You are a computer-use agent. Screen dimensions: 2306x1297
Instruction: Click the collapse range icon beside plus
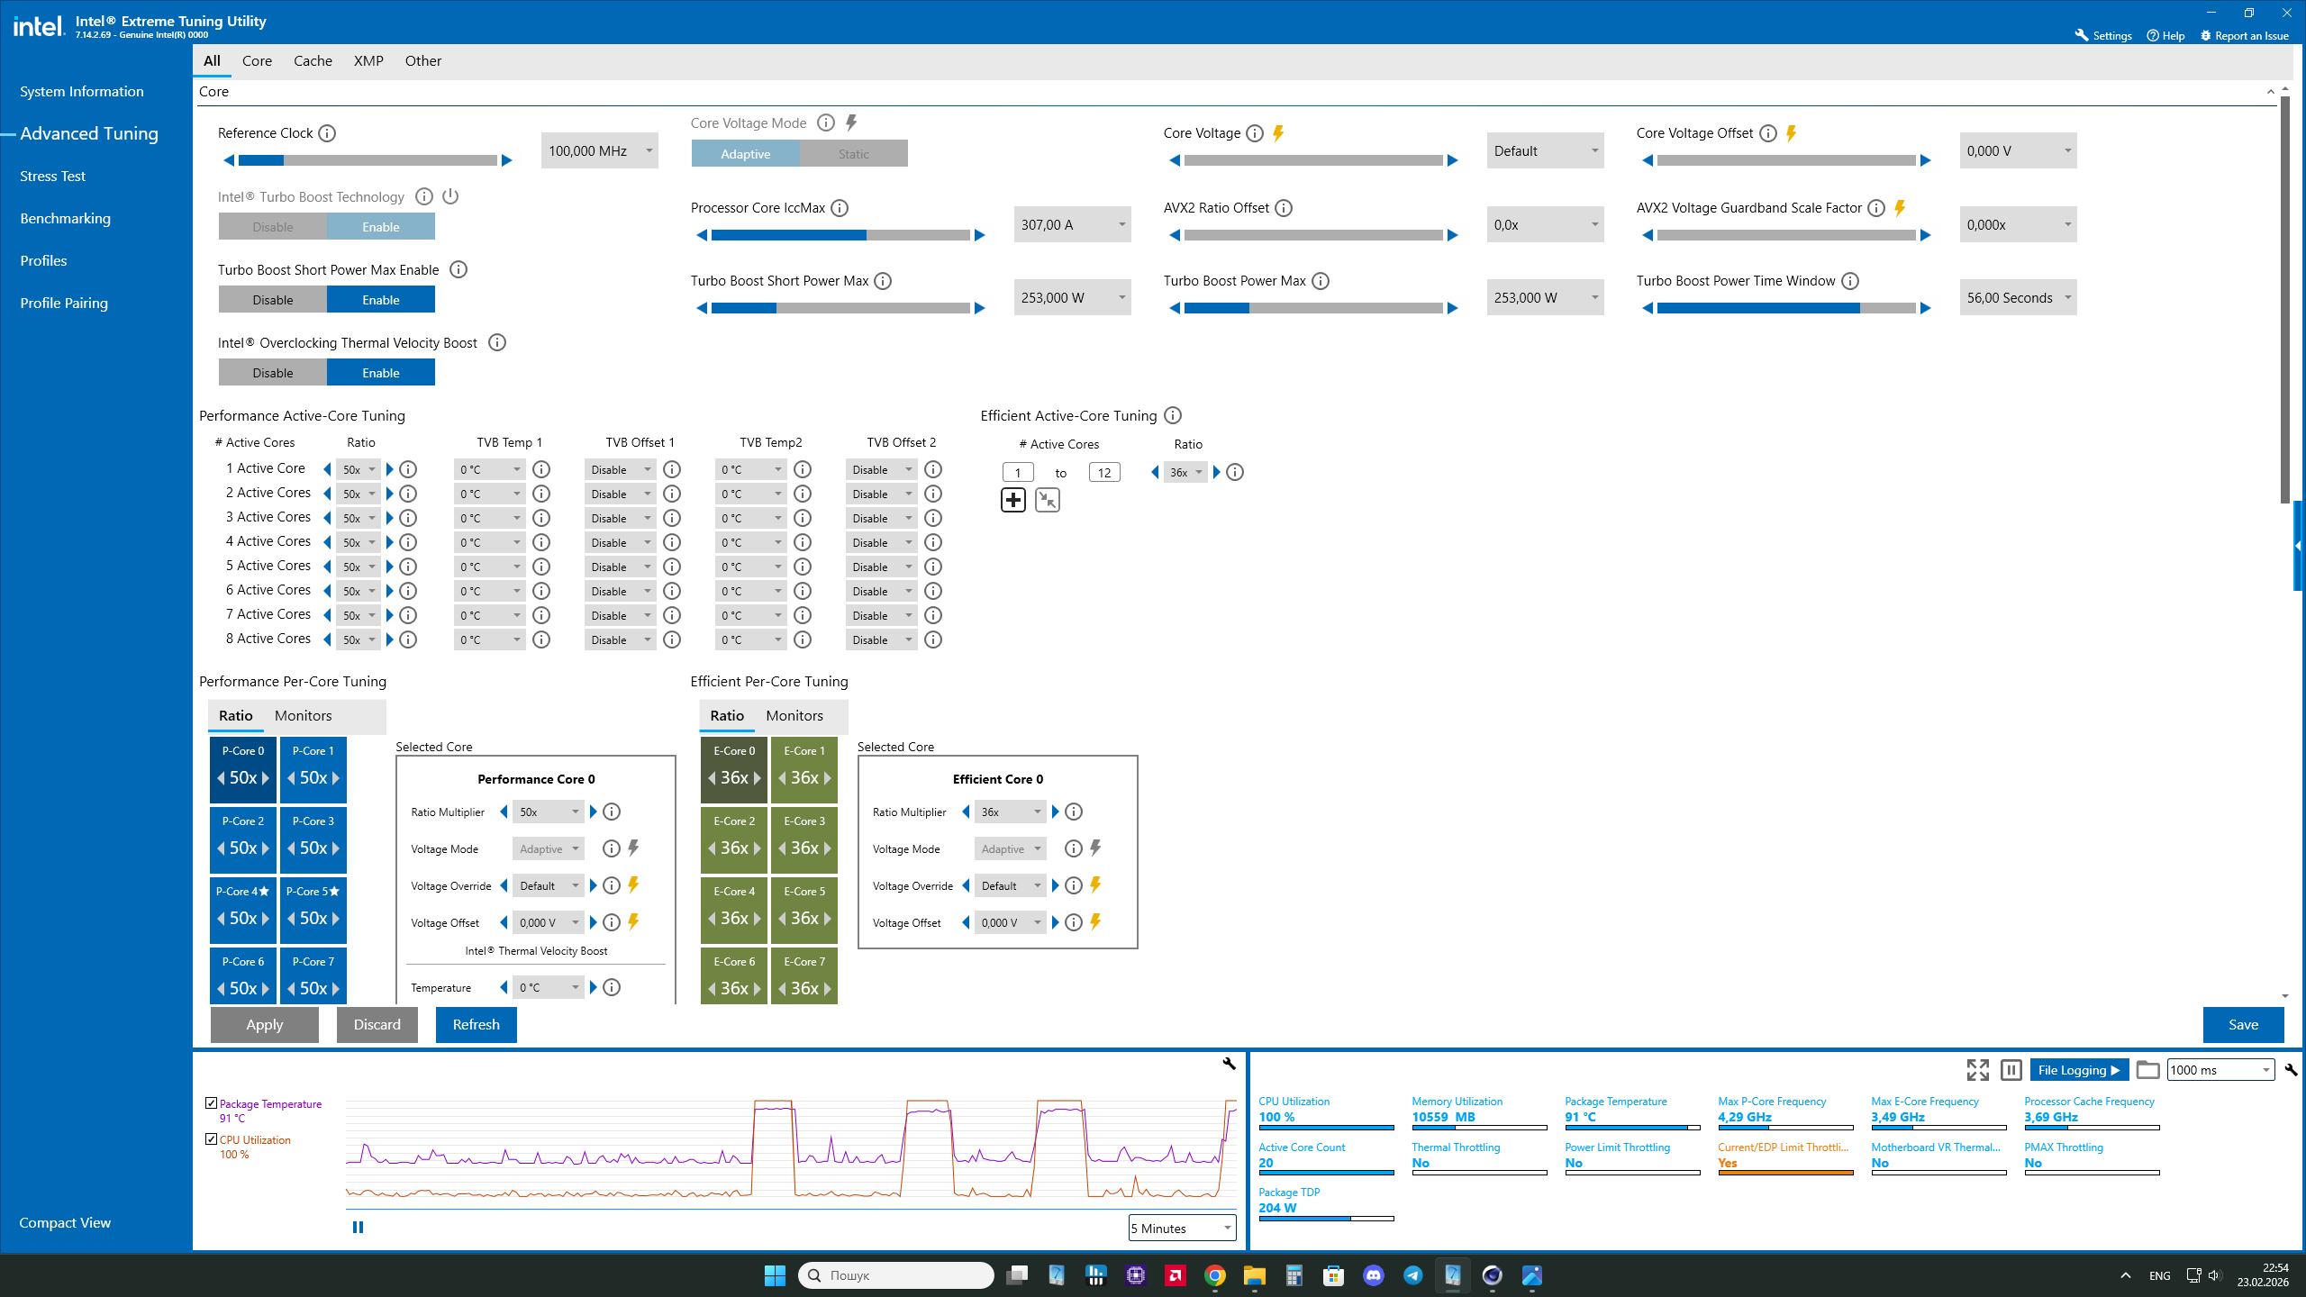(1047, 500)
